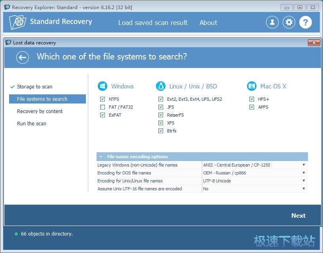Image resolution: width=323 pixels, height=253 pixels.
Task: Click the 66 objects in directory status
Action: (47, 234)
